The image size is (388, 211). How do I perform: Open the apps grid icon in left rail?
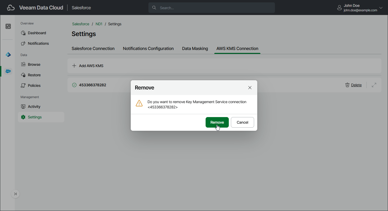point(8,26)
